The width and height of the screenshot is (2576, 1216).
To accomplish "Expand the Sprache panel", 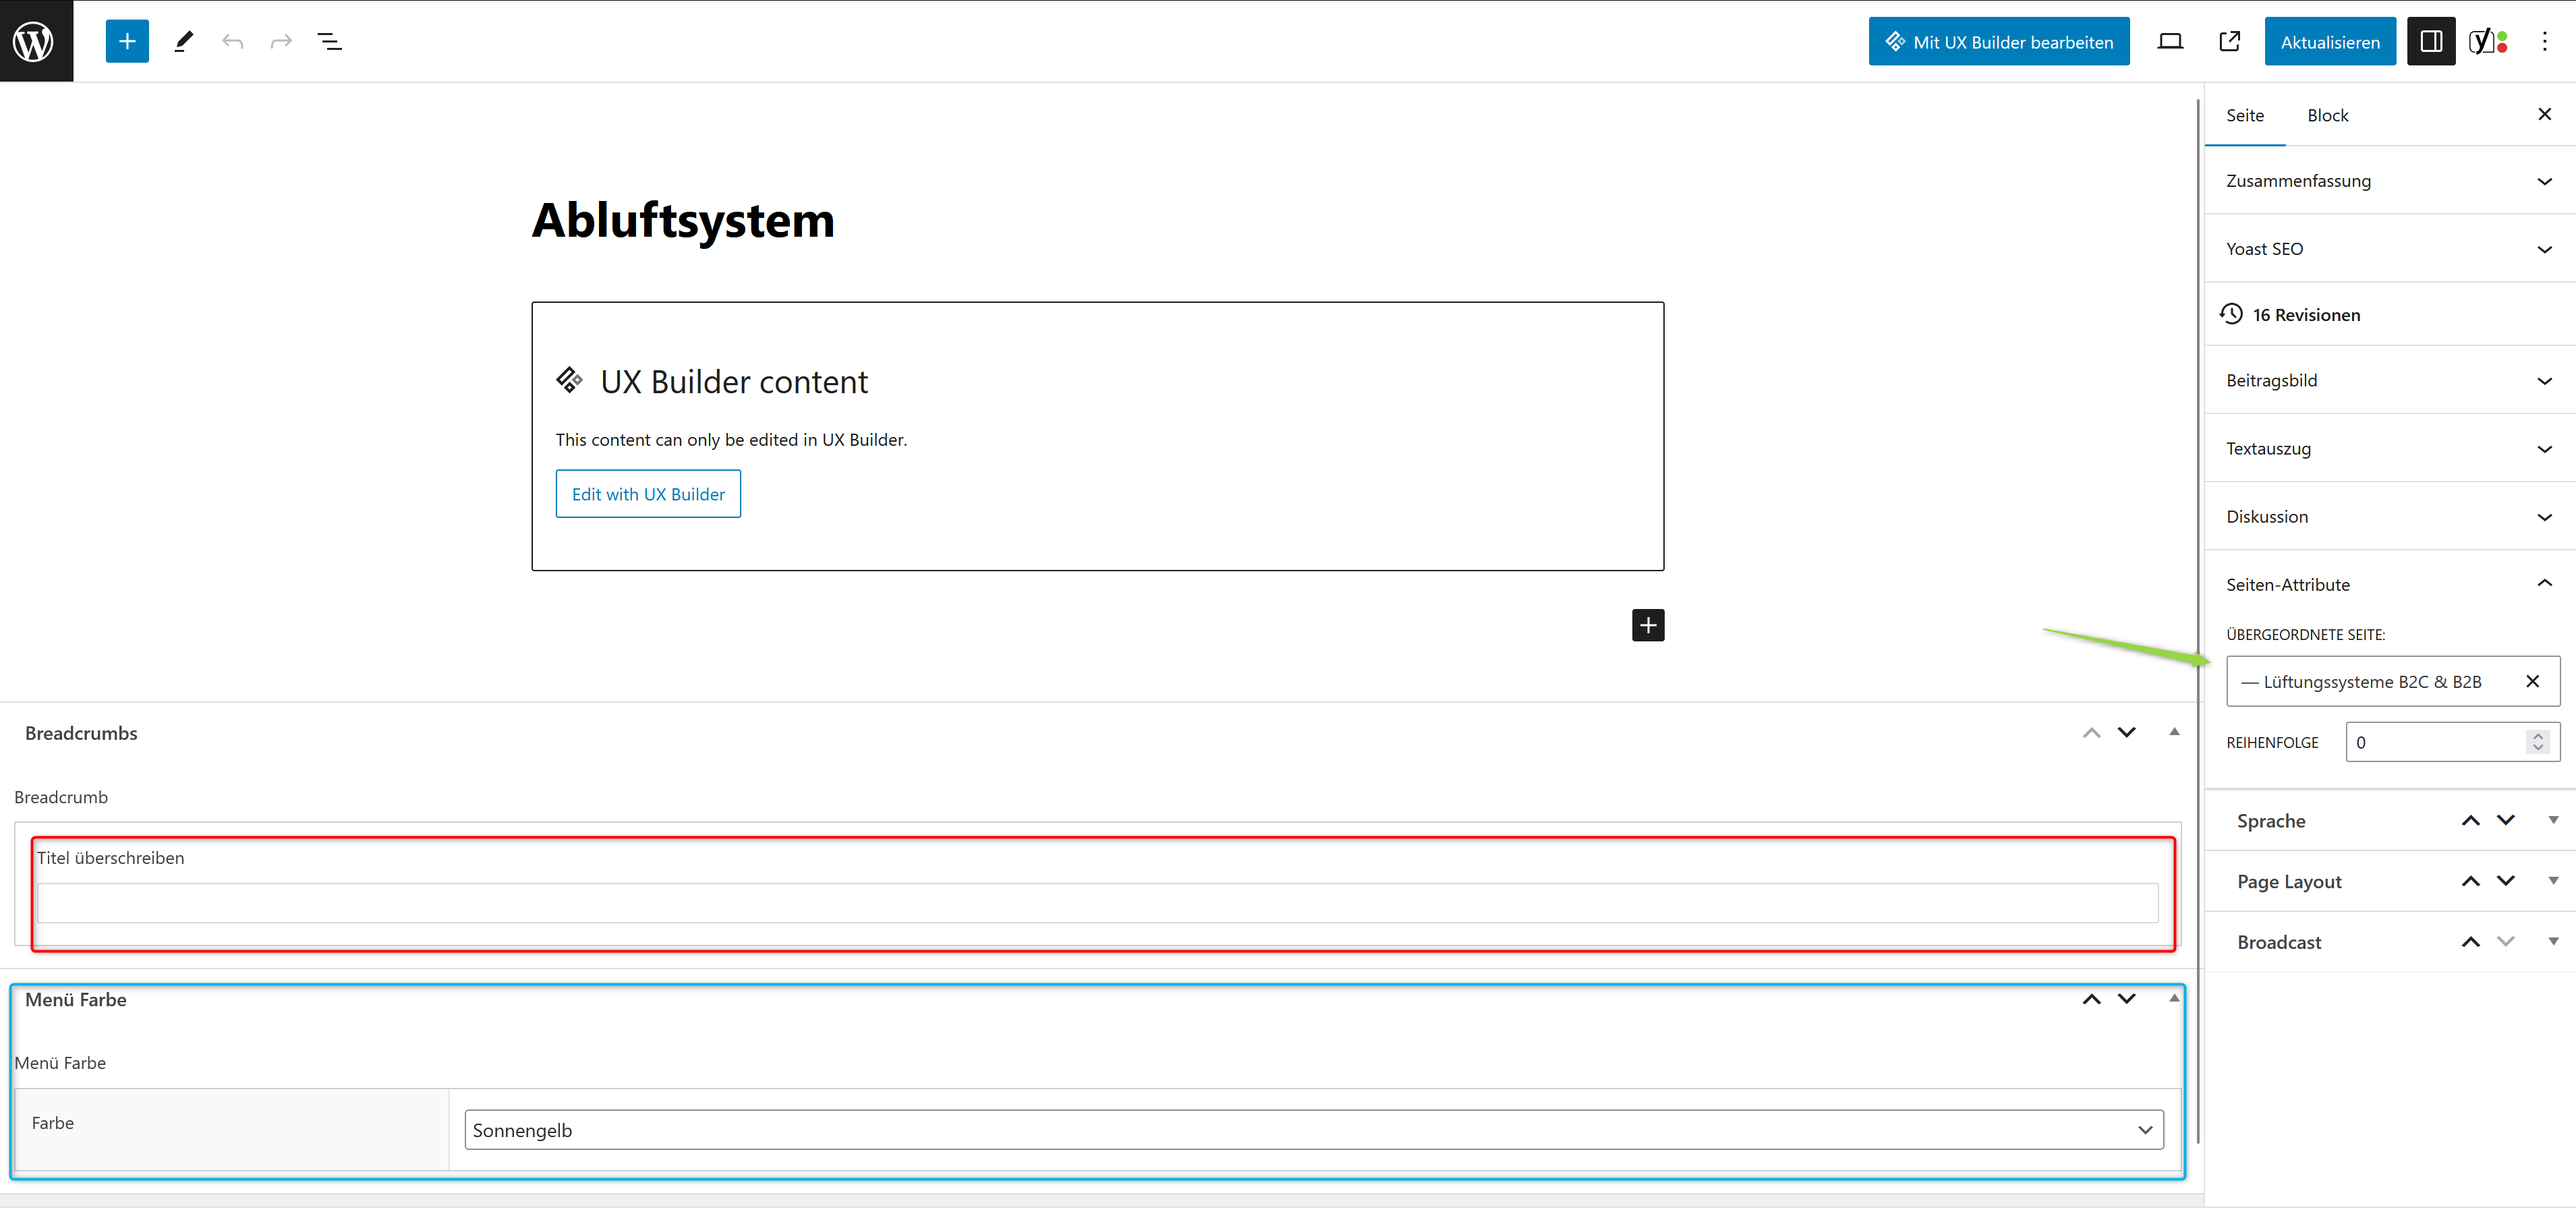I will (2553, 821).
